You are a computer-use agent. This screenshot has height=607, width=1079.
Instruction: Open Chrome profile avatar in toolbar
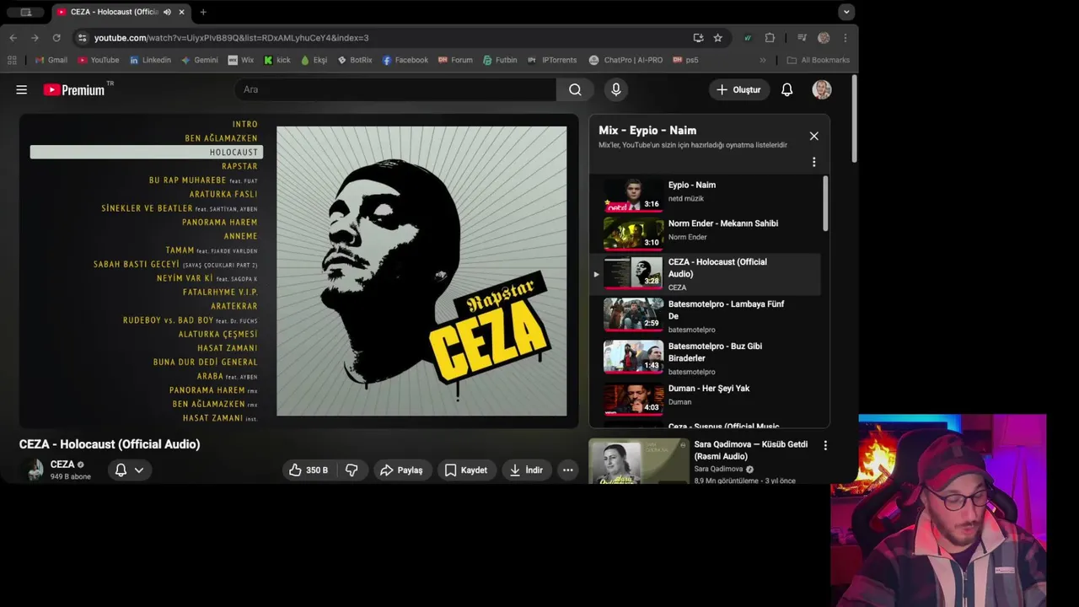coord(824,38)
